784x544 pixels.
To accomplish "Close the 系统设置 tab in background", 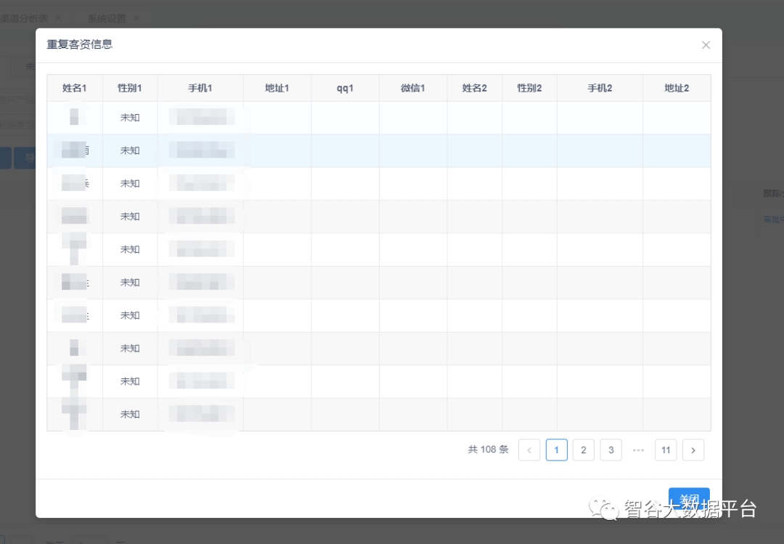I will pos(136,18).
